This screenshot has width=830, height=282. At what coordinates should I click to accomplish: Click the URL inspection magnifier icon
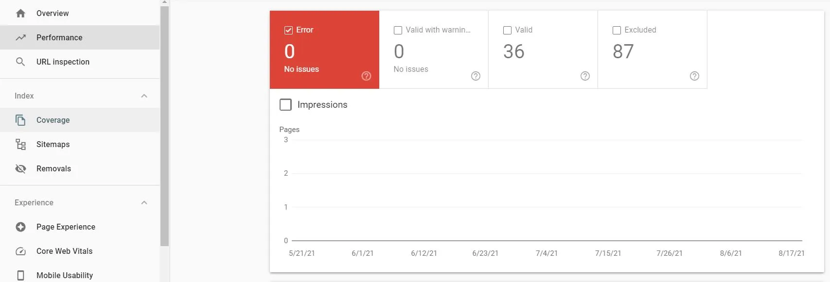point(20,62)
